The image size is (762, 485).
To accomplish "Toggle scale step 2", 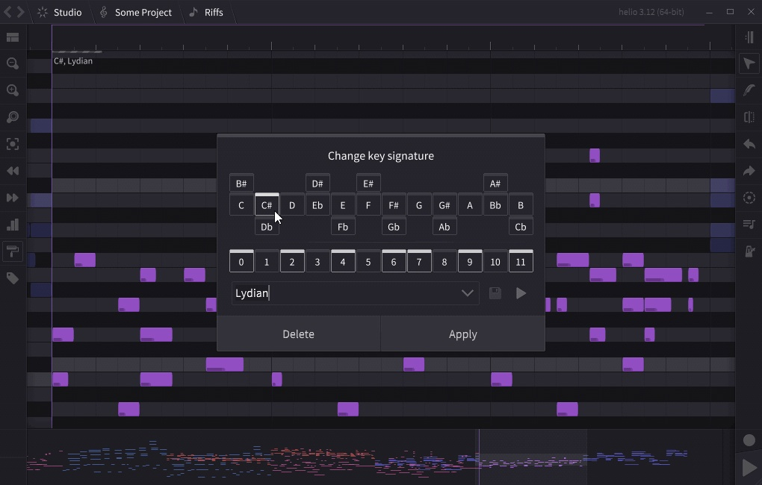I will pos(292,261).
